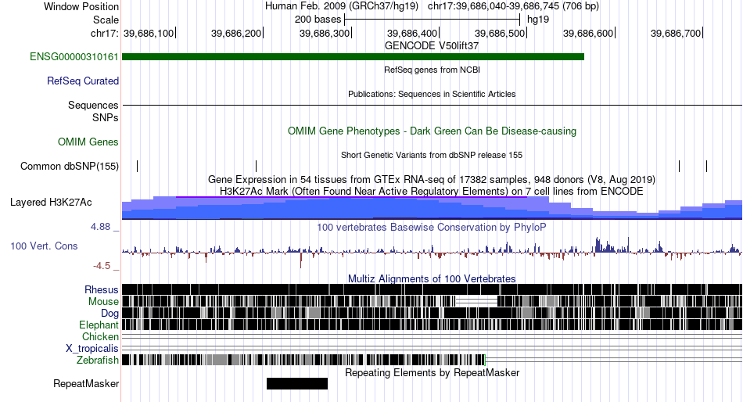Open Common dbSNP(155) track label
This screenshot has width=743, height=402.
(70, 167)
